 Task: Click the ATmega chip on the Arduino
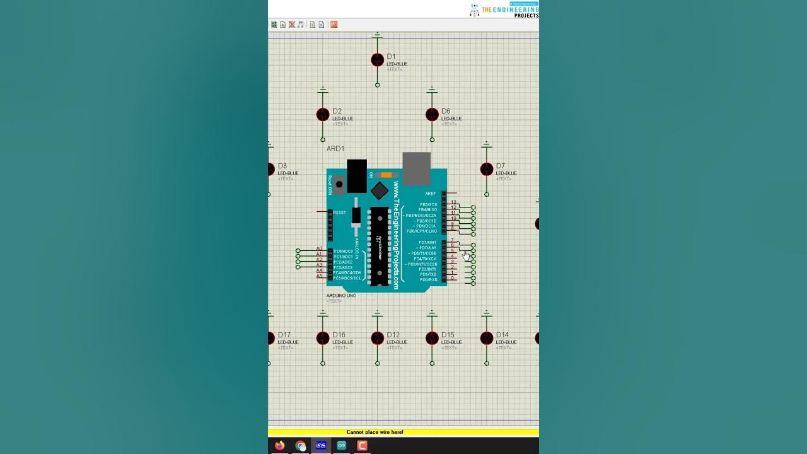point(380,247)
